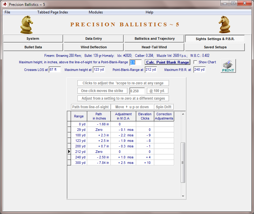Screen dimensions: 254x214
Task: Click the right gold chess knight logo
Action: click(x=224, y=24)
